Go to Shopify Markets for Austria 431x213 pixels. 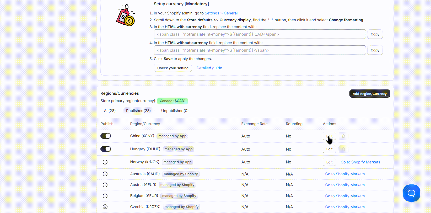(x=345, y=185)
